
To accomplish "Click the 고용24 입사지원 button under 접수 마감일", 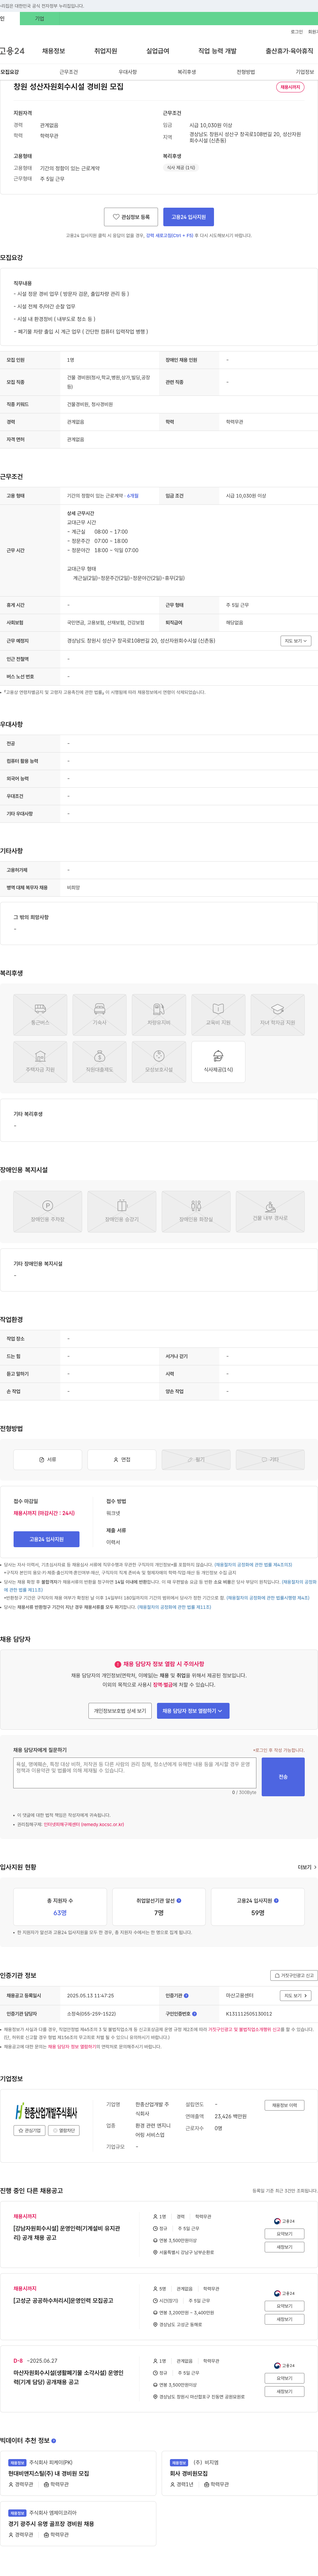I will (x=46, y=1539).
